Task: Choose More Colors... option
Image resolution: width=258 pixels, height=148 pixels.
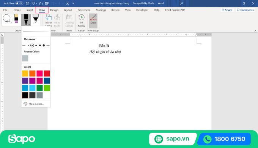Action: [x=36, y=104]
